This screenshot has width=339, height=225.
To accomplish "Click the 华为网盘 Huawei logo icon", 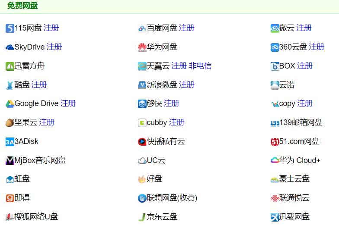I will click(x=142, y=47).
